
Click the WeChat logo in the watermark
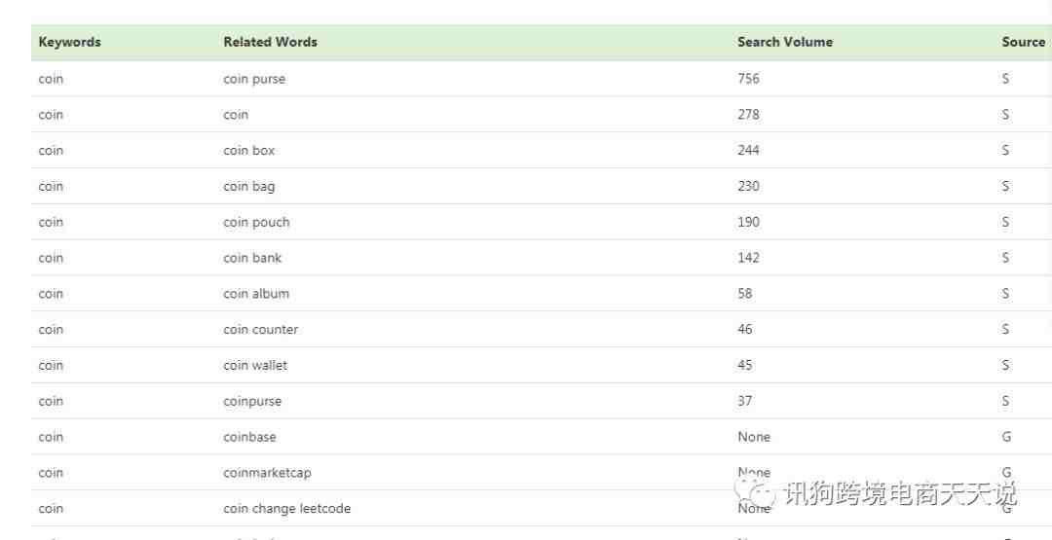[x=755, y=491]
